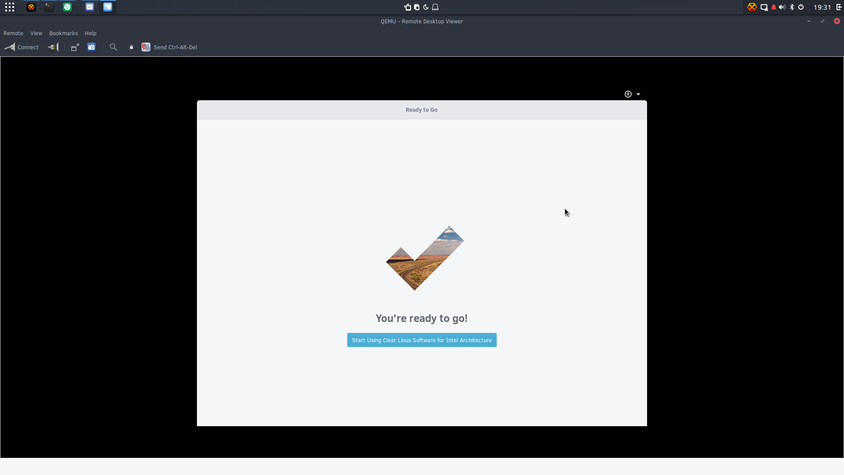Screen dimensions: 844x475
Task: Open the View menu
Action: coord(36,33)
